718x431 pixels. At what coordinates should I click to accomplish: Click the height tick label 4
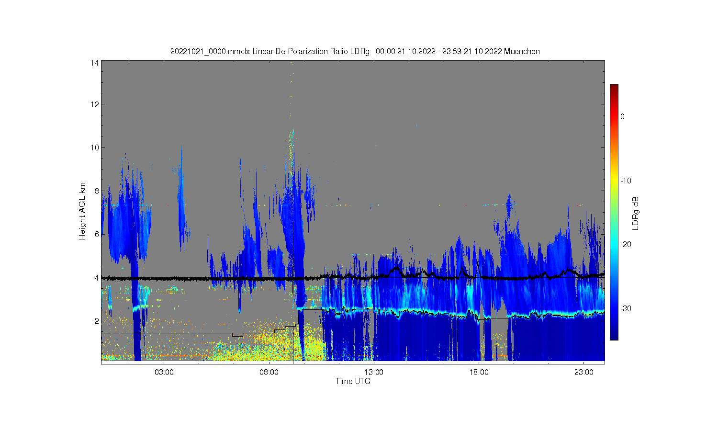[x=97, y=278]
